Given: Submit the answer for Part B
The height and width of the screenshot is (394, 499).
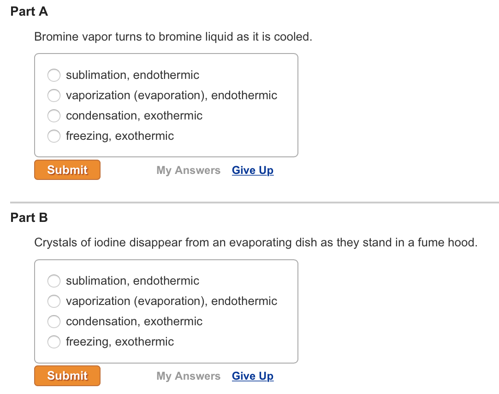Looking at the screenshot, I should coord(67,376).
